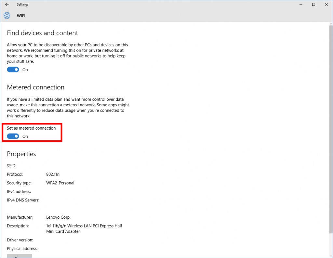The width and height of the screenshot is (333, 258).
Task: Click the SSID property label
Action: 12,166
